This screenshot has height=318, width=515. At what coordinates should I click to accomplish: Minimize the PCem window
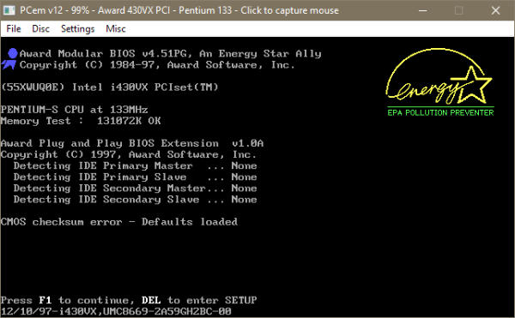click(422, 10)
